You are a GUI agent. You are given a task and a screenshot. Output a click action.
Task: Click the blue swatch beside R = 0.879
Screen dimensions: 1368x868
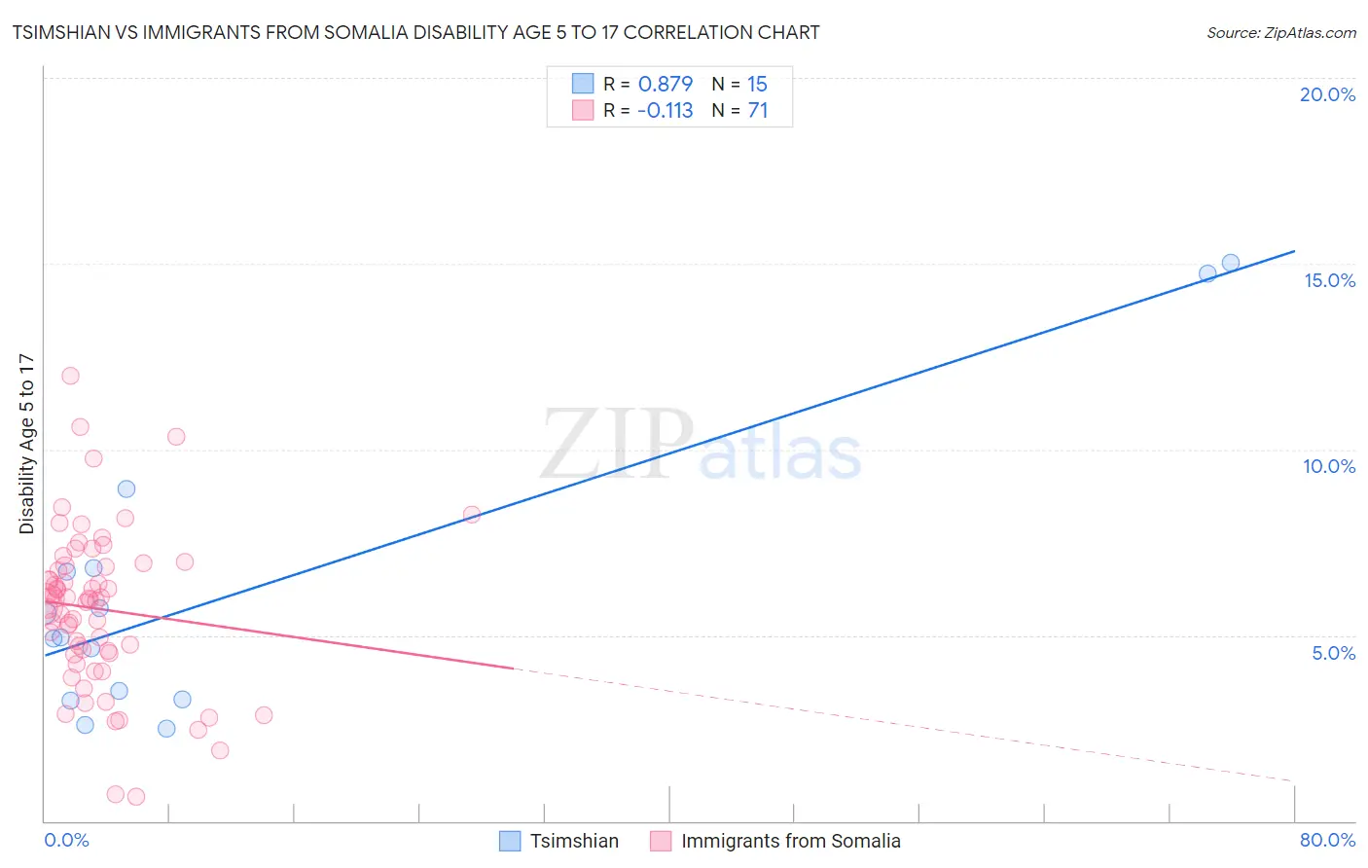(583, 84)
